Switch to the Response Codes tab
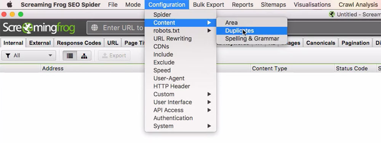 [x=79, y=43]
